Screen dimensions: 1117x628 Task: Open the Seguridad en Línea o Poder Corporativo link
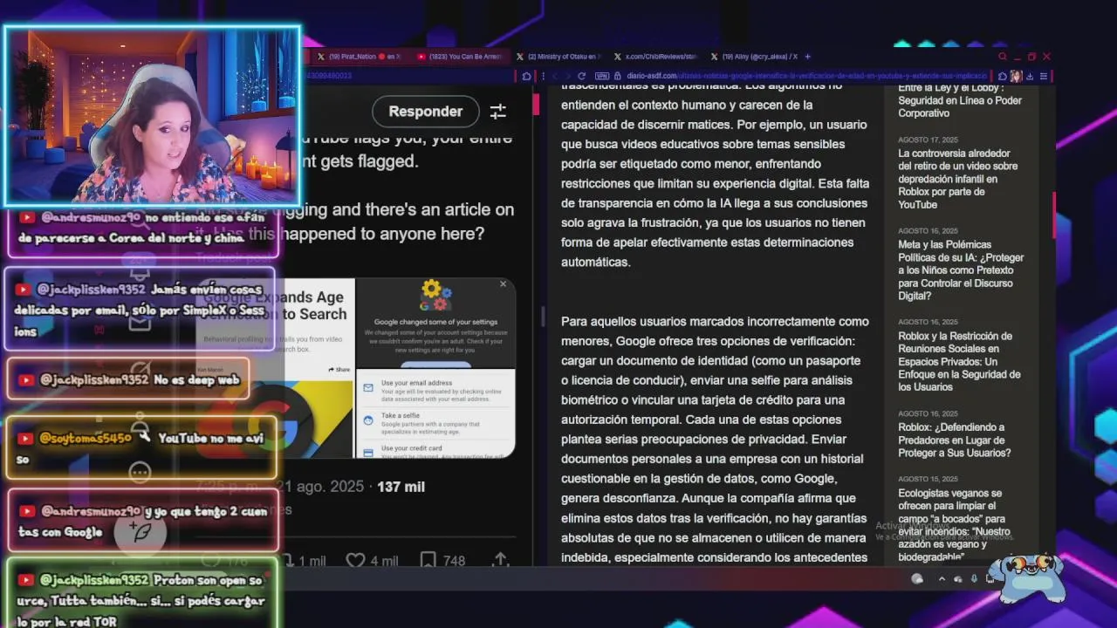960,100
